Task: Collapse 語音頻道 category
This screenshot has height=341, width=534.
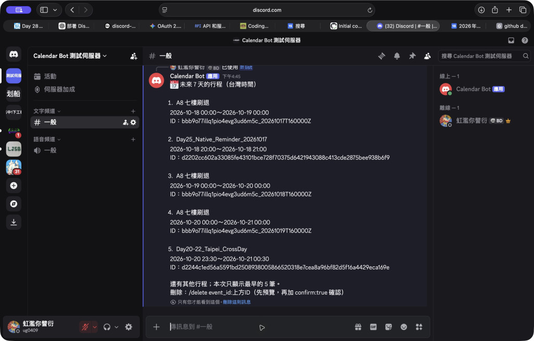Action: tap(47, 139)
